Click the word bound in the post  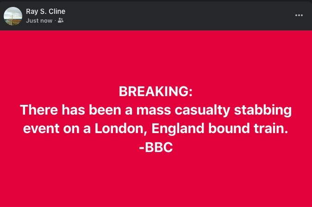point(229,128)
